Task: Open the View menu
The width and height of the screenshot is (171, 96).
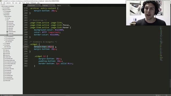Action: pyautogui.click(x=16, y=3)
